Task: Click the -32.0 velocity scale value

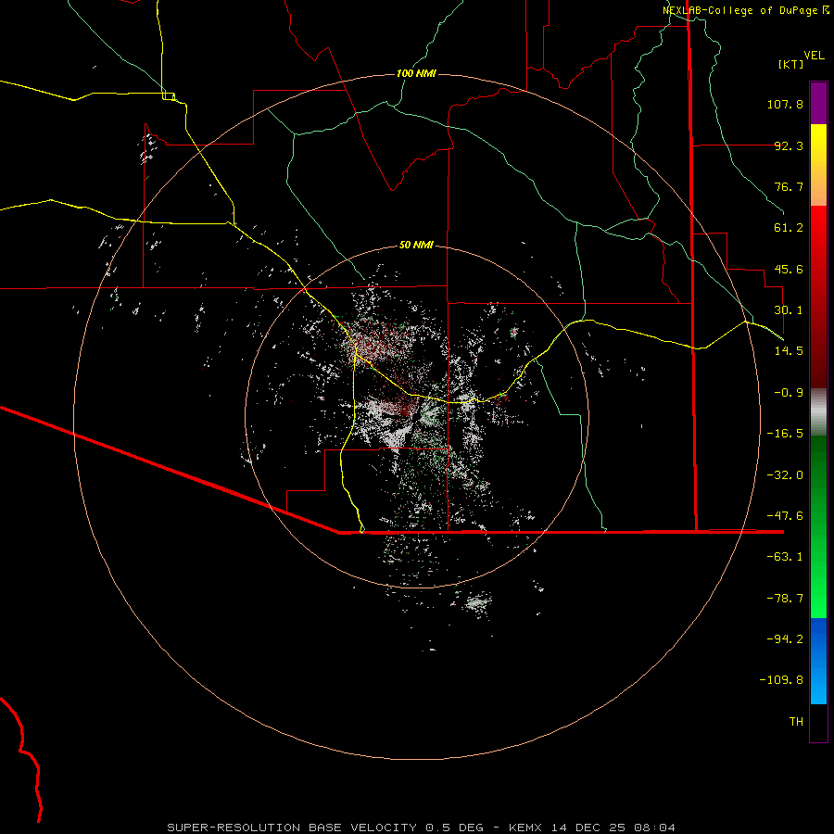Action: [785, 475]
